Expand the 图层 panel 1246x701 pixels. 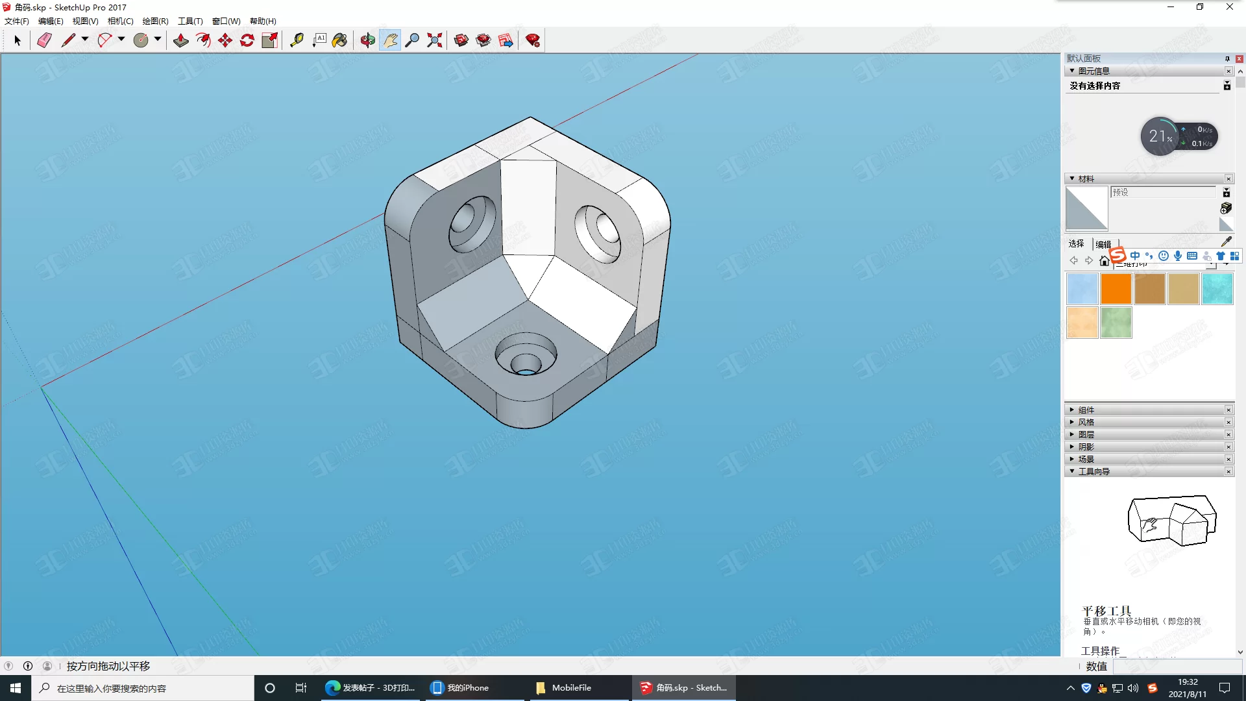click(1072, 434)
